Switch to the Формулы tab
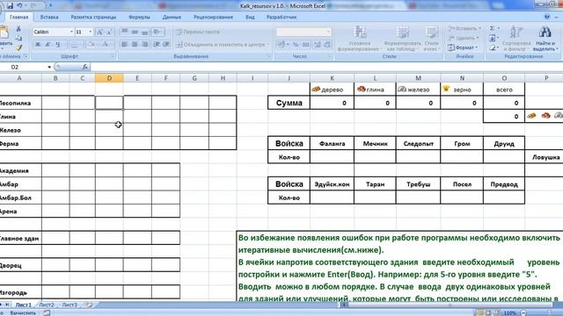 (139, 17)
